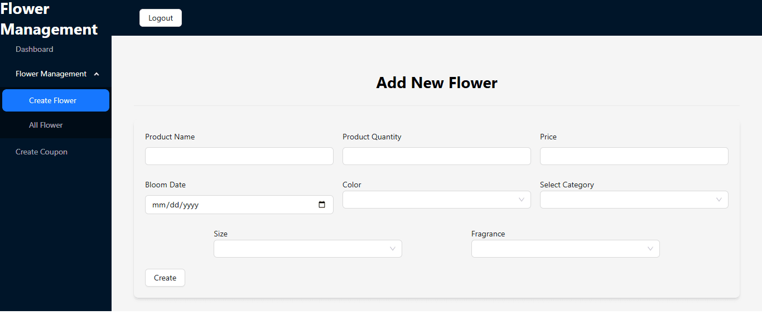Open the Color dropdown
This screenshot has width=762, height=334.
tap(437, 200)
